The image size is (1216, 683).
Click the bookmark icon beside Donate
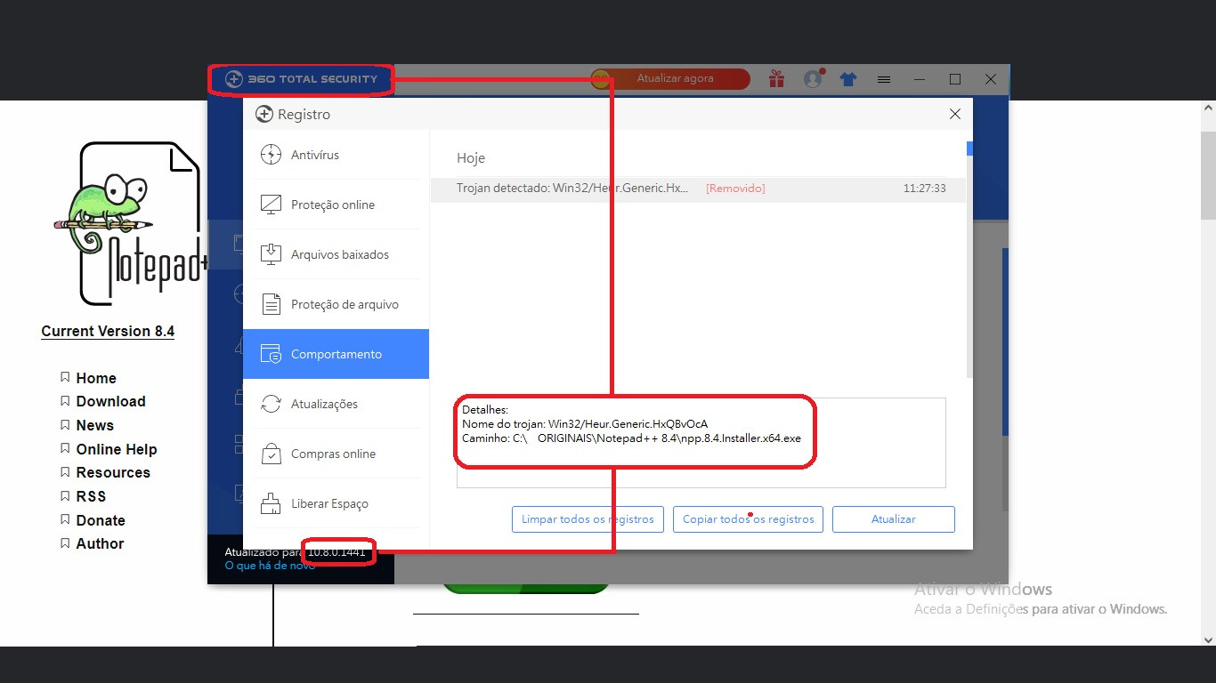[x=65, y=519]
